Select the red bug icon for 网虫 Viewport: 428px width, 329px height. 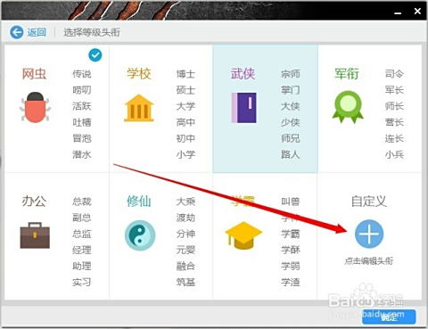35,107
